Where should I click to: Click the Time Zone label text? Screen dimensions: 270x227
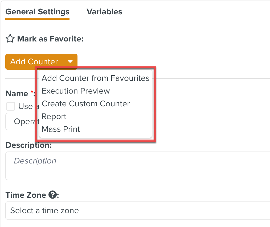tap(26, 195)
